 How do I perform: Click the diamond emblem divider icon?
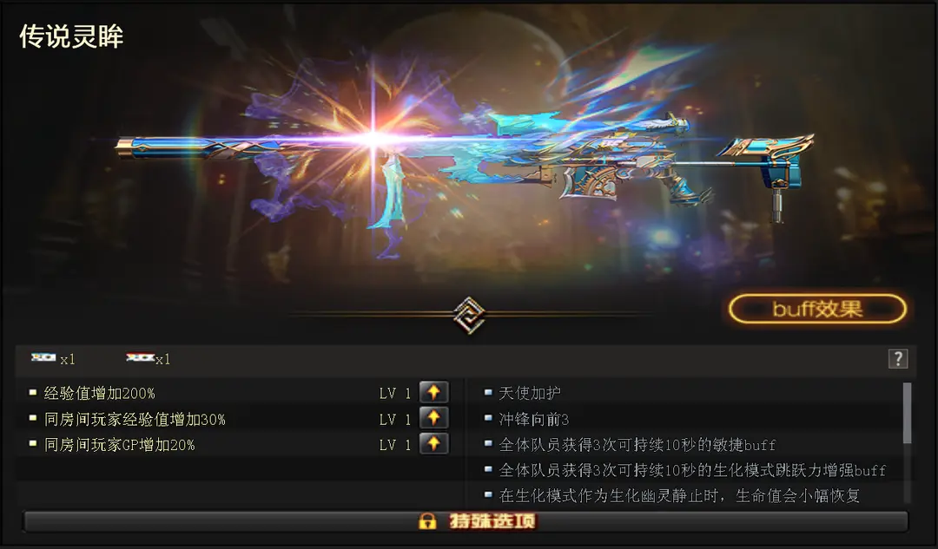(x=469, y=315)
